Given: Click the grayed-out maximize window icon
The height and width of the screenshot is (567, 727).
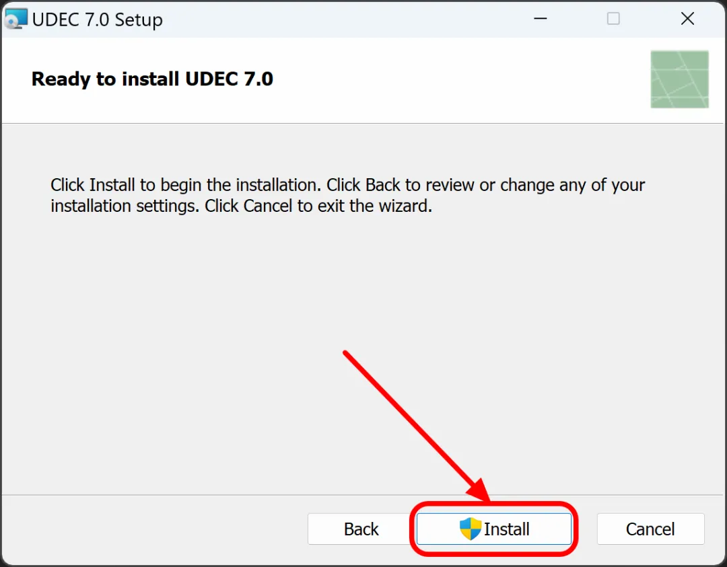Looking at the screenshot, I should 613,19.
